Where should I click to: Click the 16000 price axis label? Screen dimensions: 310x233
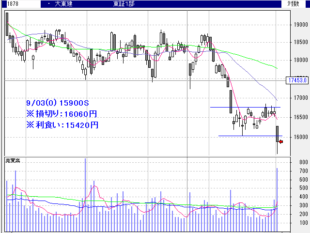tap(299, 137)
